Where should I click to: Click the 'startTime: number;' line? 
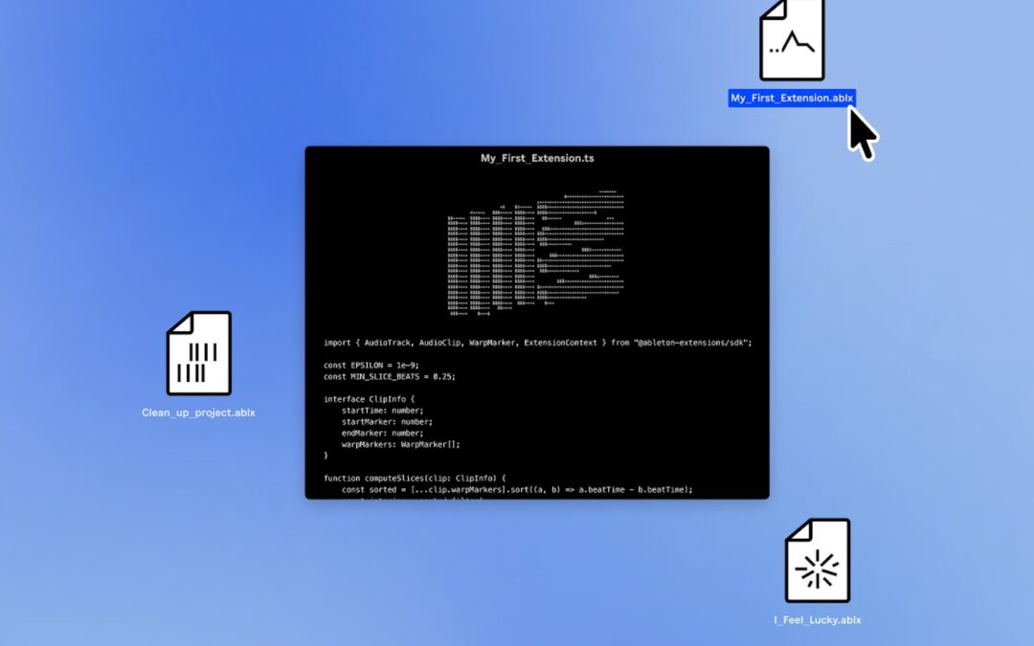point(382,410)
